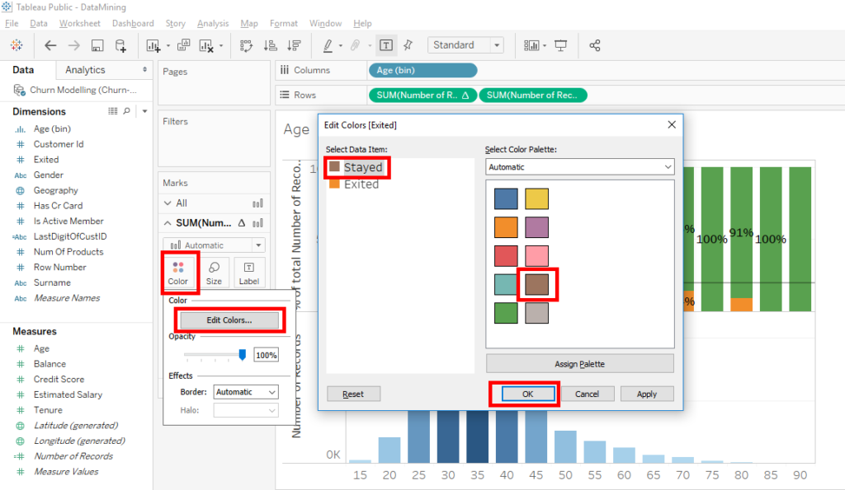Click the Label shelf on the Marks card
Image resolution: width=845 pixels, height=490 pixels.
(248, 273)
